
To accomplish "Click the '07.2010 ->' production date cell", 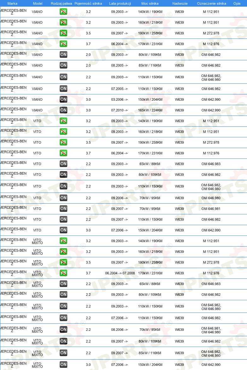I will pos(119,110).
